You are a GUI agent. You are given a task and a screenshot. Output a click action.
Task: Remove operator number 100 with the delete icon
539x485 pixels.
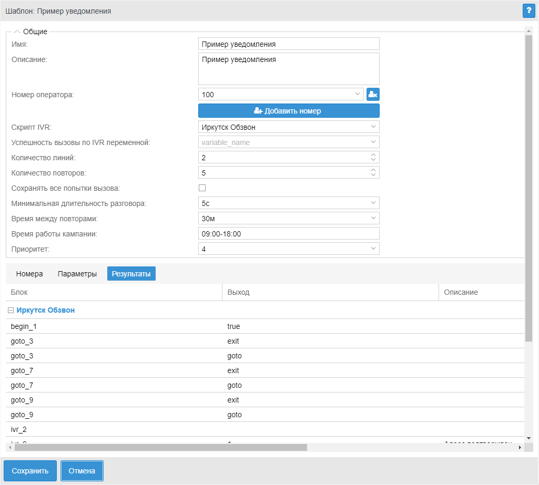373,95
